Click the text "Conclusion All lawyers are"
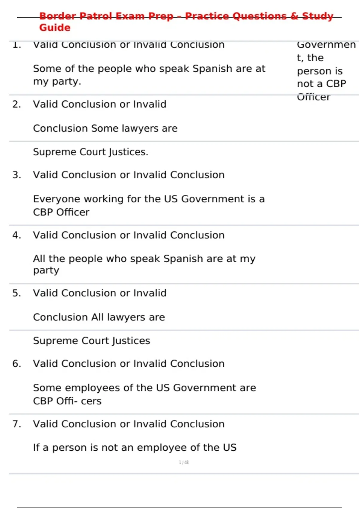Viewport: 359px width, 508px height. click(99, 317)
